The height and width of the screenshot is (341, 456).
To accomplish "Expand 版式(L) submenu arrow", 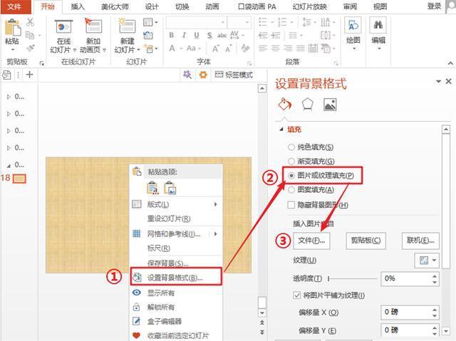I will coord(215,204).
